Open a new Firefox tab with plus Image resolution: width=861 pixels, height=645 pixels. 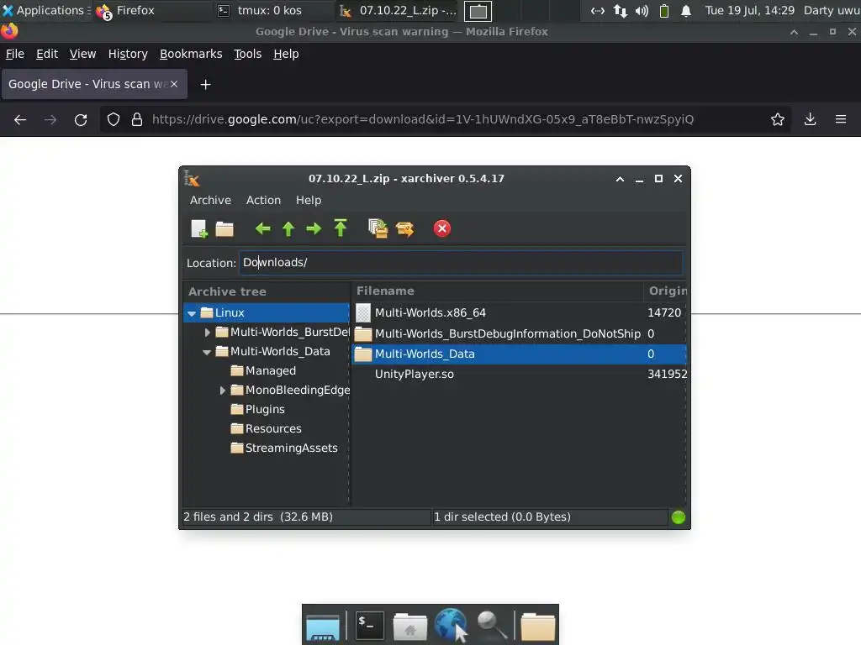205,85
